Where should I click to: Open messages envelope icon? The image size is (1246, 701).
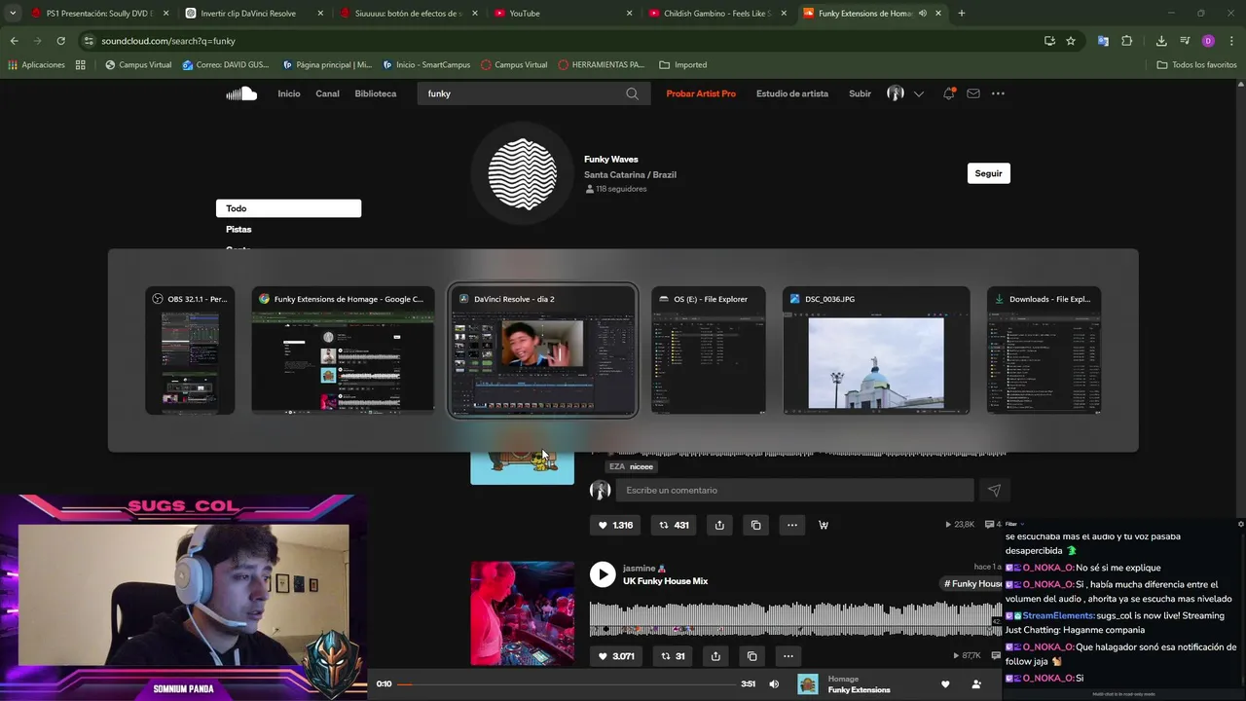coord(973,93)
